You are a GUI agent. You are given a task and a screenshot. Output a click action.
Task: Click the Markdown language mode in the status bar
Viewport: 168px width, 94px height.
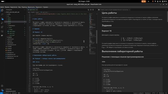[x=161, y=93]
